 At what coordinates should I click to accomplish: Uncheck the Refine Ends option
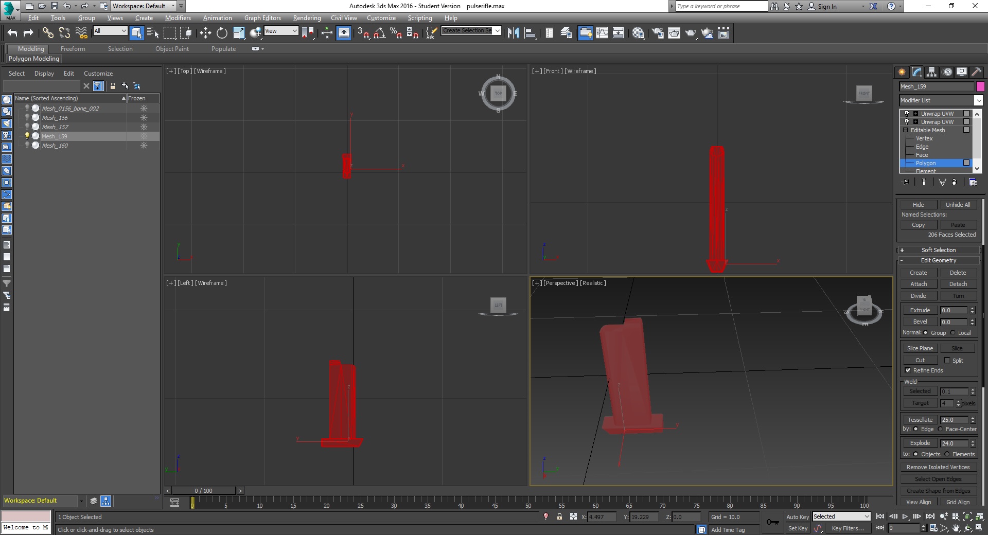coord(908,370)
